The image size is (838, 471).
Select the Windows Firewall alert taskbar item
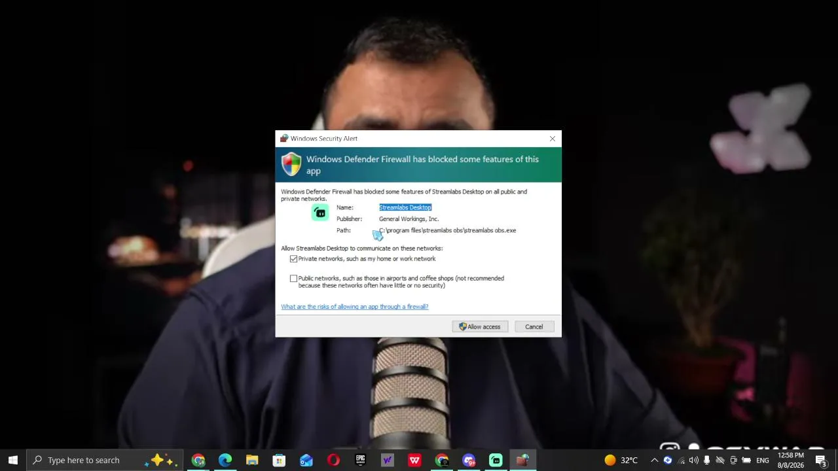[522, 460]
